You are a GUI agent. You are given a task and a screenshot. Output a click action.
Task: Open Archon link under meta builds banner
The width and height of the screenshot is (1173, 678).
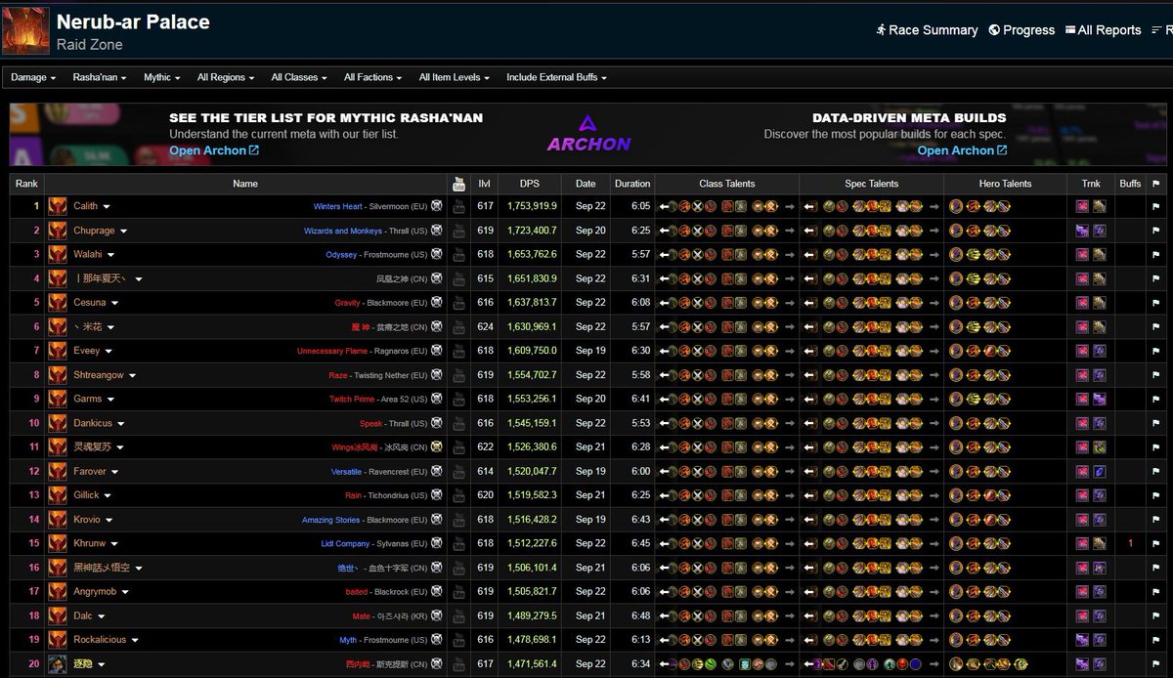pos(962,150)
